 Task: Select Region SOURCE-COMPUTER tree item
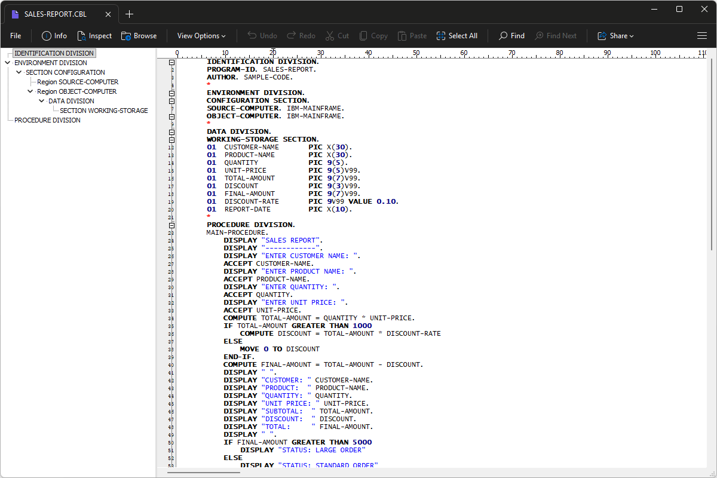click(x=78, y=82)
